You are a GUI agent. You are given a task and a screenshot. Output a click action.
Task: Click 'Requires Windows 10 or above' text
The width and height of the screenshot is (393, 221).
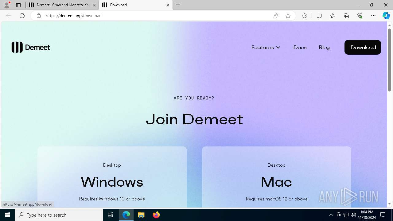point(112,199)
